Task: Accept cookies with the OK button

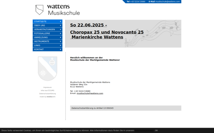Action: pyautogui.click(x=157, y=131)
